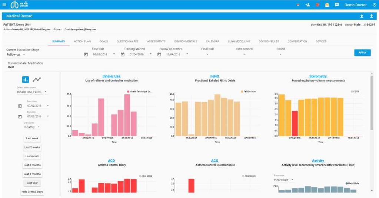Screen dimensions: 379x198
Task: Open the ACD chart link
Action: tap(112, 161)
